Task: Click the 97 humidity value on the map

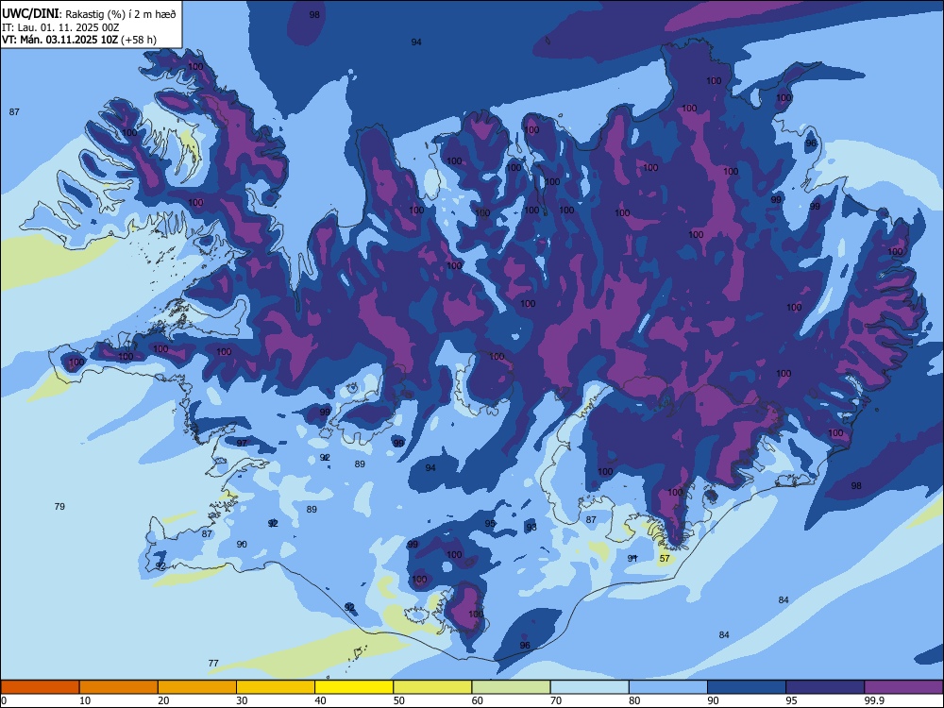Action: pos(242,443)
